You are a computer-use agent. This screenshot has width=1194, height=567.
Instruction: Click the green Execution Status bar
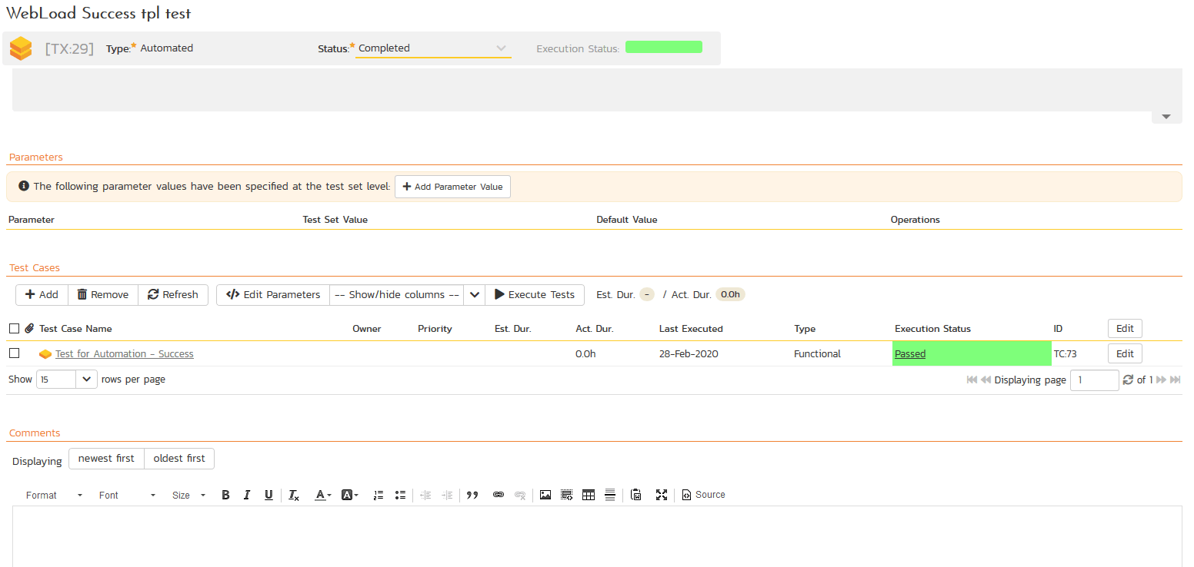pos(664,48)
